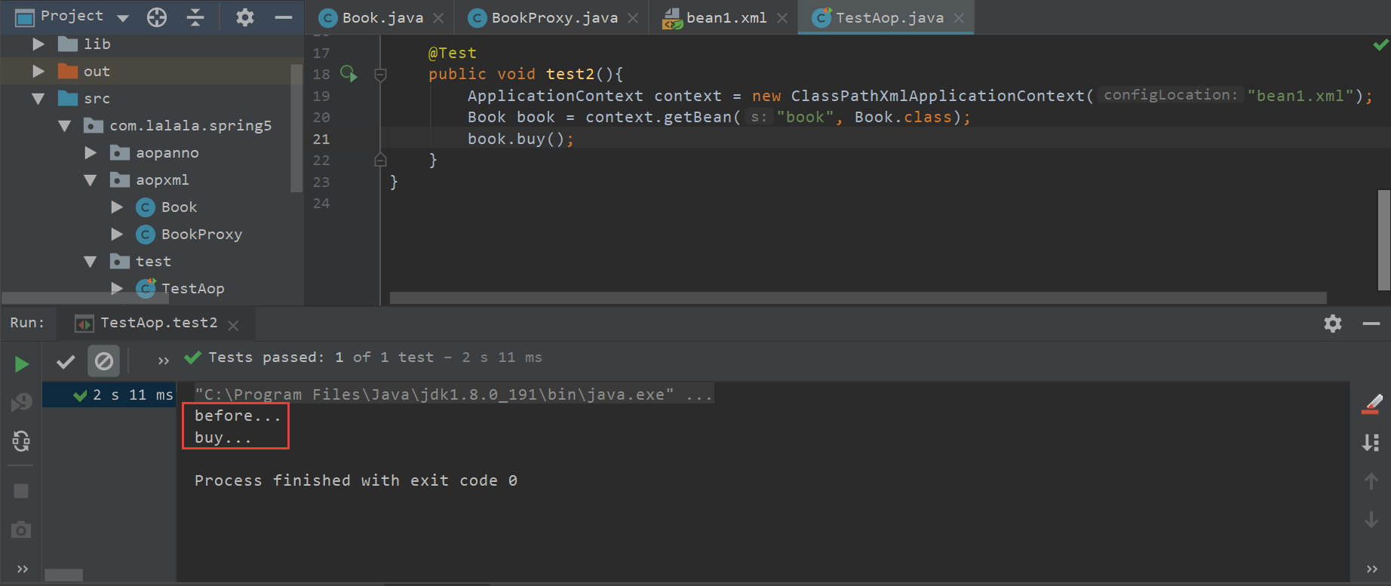Viewport: 1391px width, 586px height.
Task: Hide the Run panel
Action: click(1371, 324)
